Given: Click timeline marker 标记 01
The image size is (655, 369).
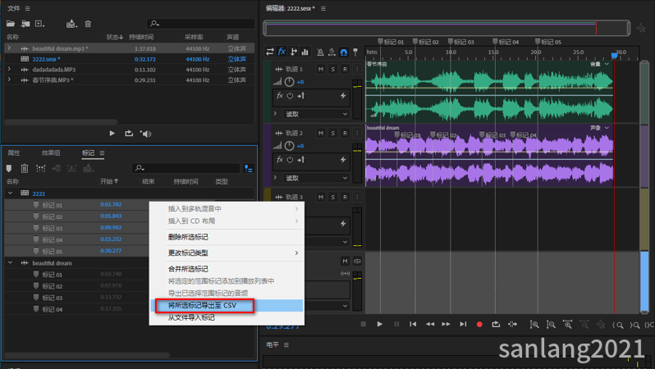Looking at the screenshot, I should 391,42.
